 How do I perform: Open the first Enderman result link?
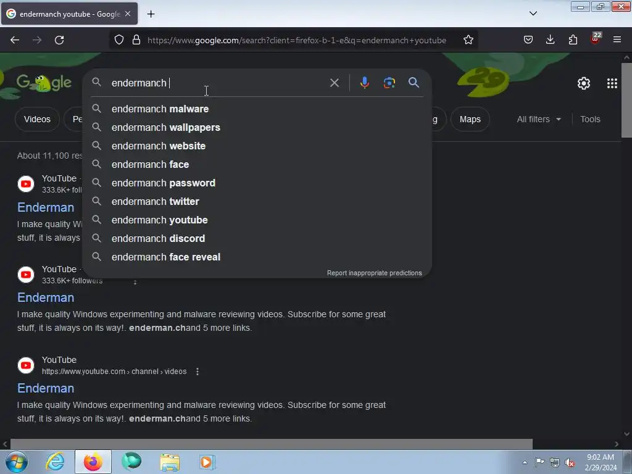coord(46,207)
